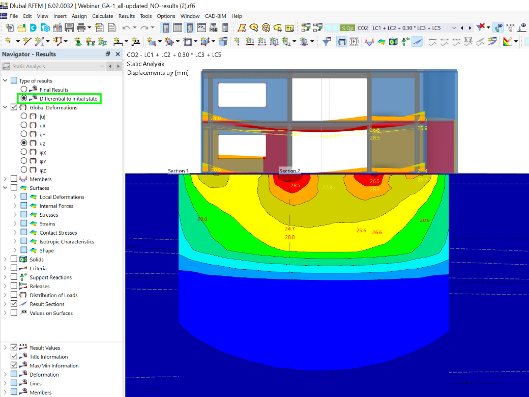Image resolution: width=529 pixels, height=397 pixels.
Task: Check the Solids checkbox
Action: pos(14,259)
